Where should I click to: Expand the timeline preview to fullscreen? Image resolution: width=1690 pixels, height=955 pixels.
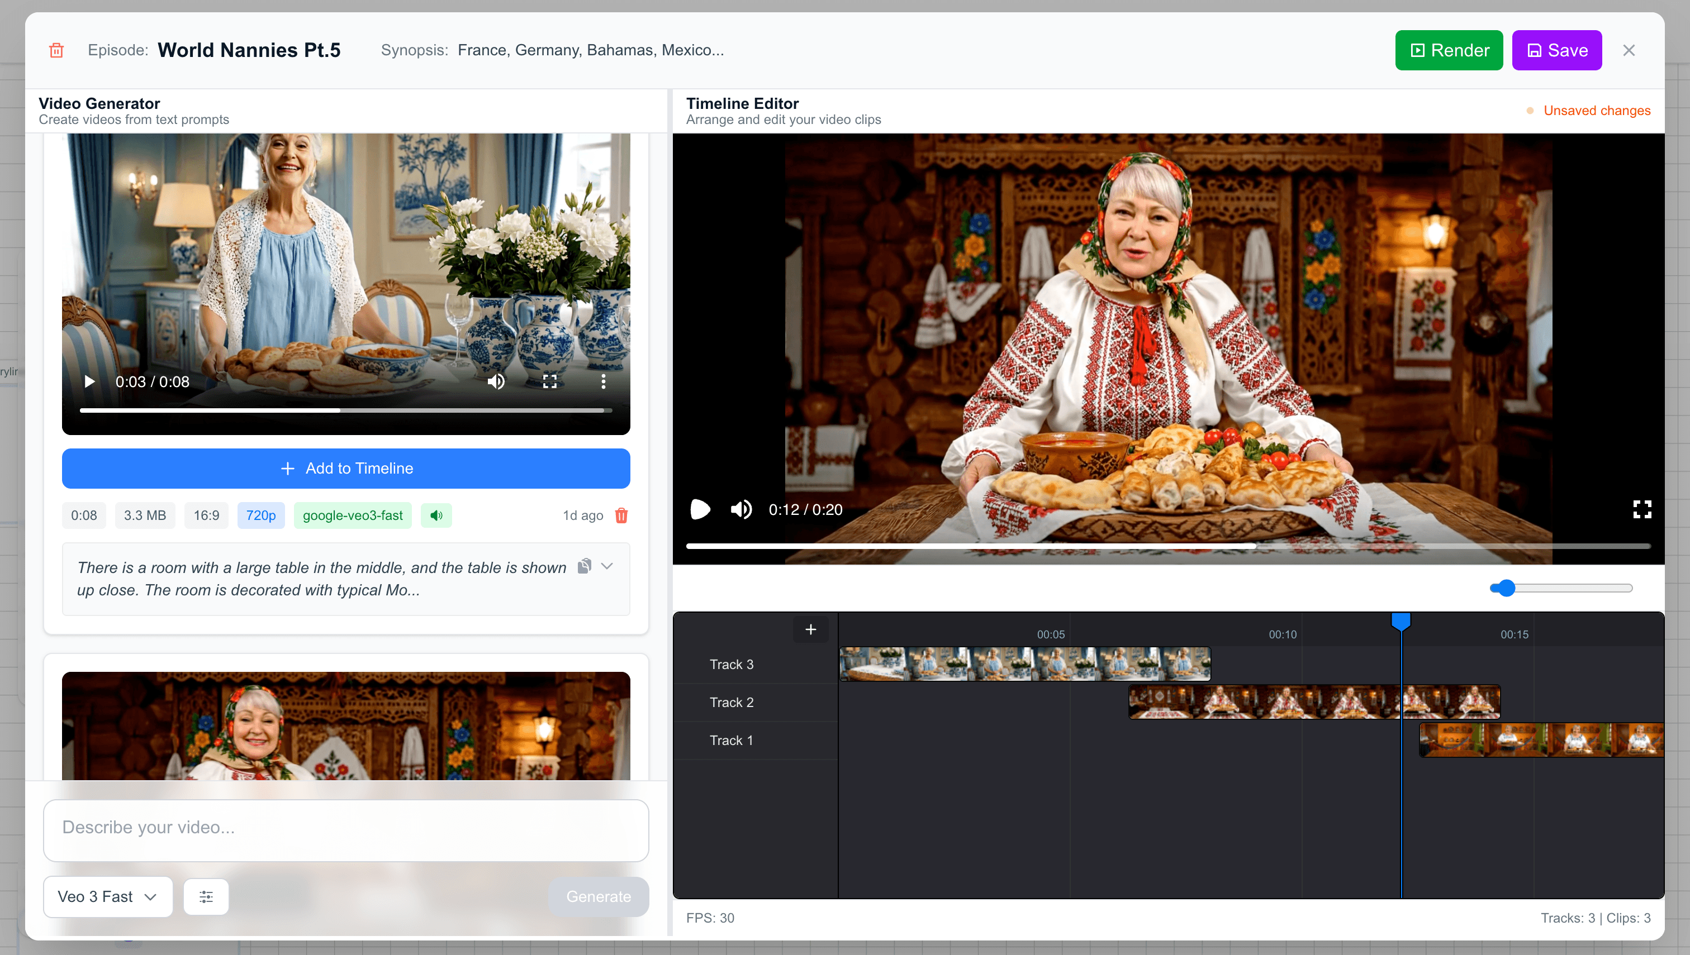pos(1641,510)
